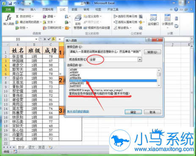196x156 pixels.
Task: Click column B header
Action: (34, 45)
